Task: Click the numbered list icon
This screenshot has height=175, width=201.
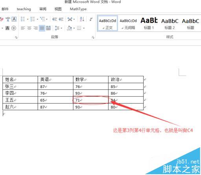Action: point(33,19)
